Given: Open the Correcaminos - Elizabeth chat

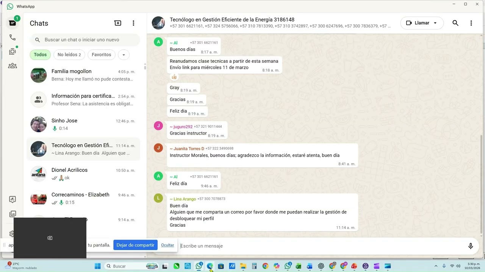Looking at the screenshot, I should coord(83,198).
